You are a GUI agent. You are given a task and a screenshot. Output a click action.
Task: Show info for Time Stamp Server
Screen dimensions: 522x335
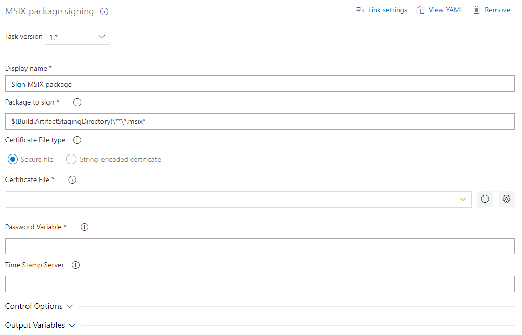point(75,265)
